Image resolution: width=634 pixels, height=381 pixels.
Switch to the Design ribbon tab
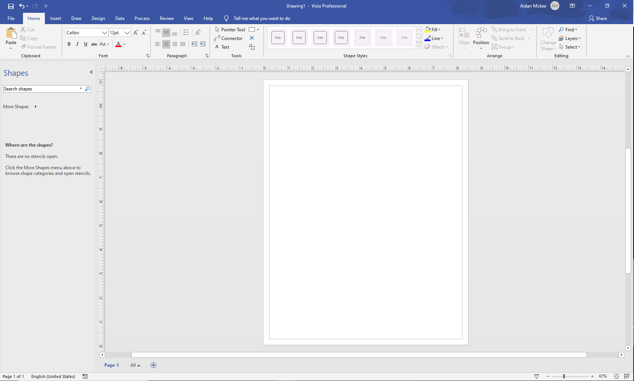(x=98, y=18)
